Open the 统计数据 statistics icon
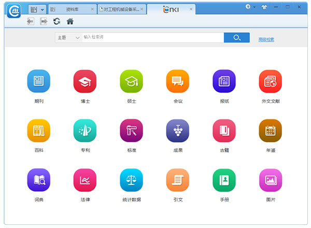311x228 pixels. 131,180
